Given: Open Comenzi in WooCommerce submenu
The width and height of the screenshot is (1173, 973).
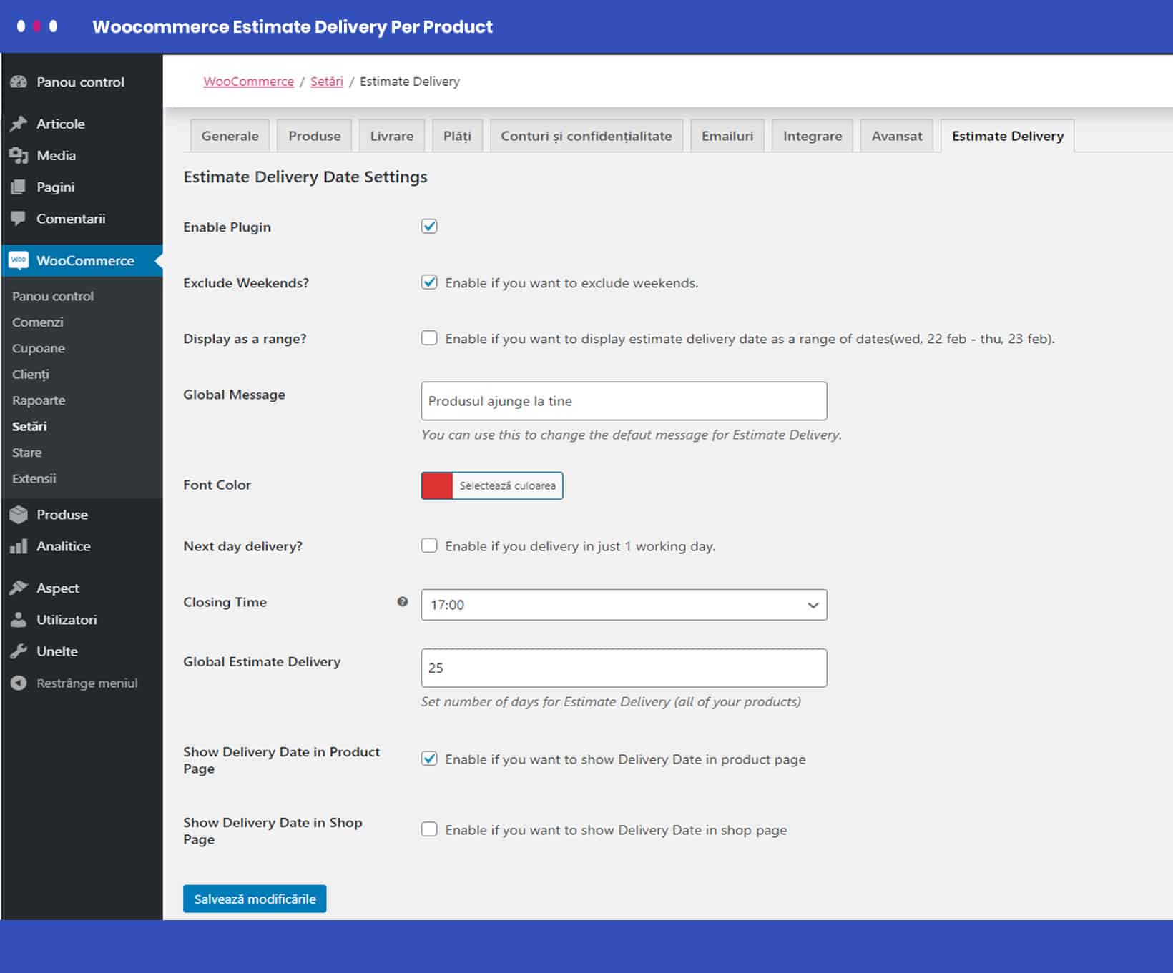Looking at the screenshot, I should click(38, 322).
